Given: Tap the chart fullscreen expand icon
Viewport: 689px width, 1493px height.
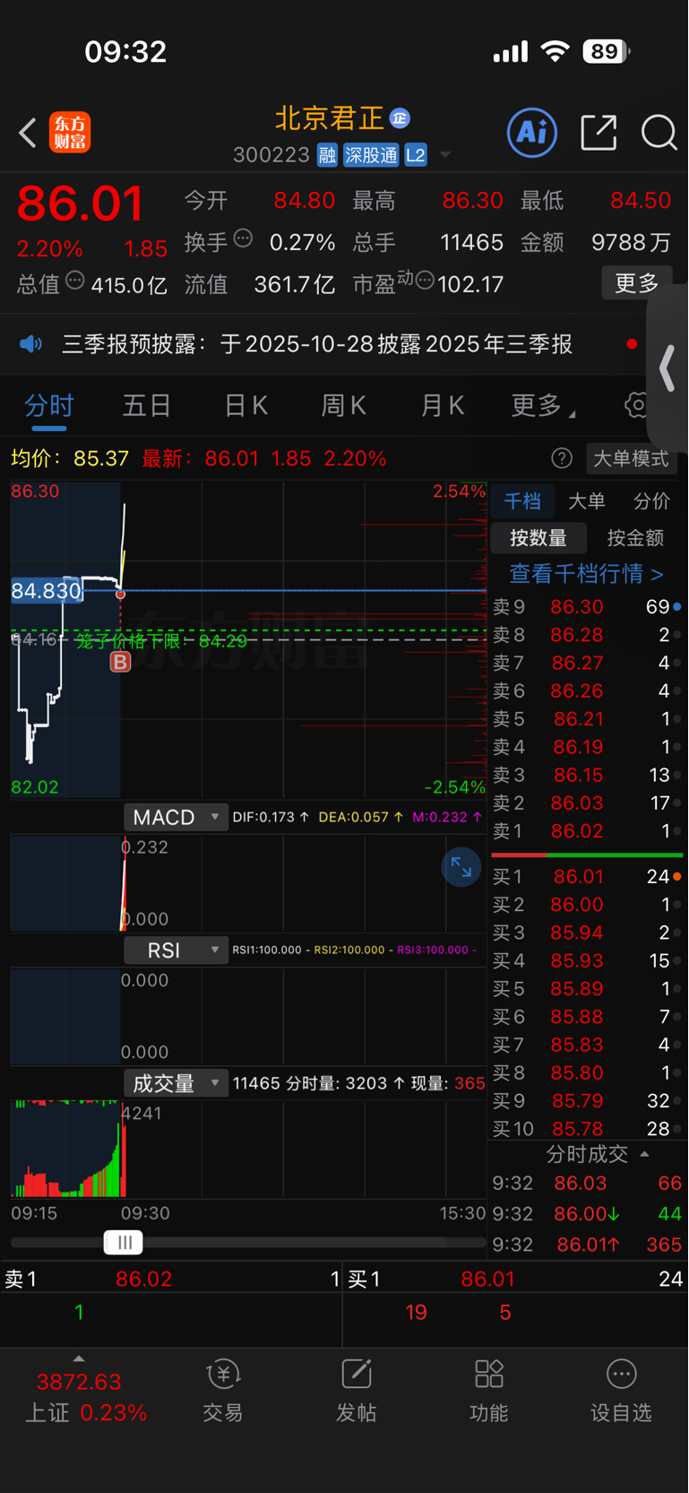Looking at the screenshot, I should (x=461, y=867).
